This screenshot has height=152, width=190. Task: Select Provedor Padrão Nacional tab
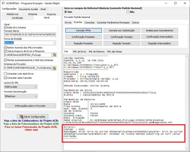(x=77, y=17)
